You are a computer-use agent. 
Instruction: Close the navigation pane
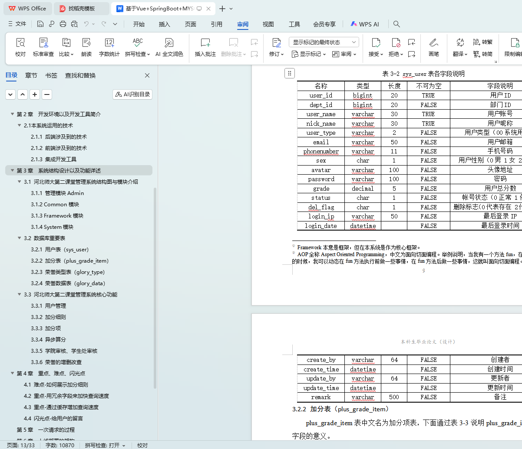[147, 75]
